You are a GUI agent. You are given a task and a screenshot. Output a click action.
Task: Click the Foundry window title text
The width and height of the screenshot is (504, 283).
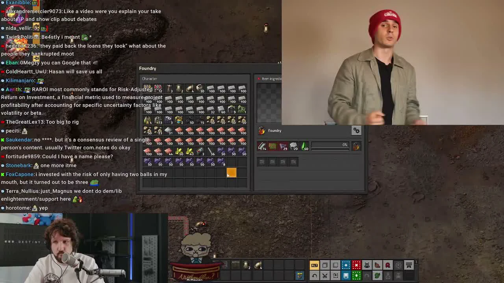click(148, 68)
